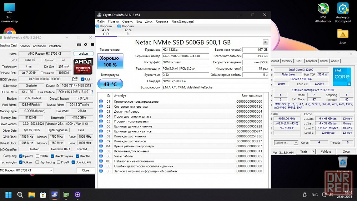Toggle DirectML checkbox
The height and width of the screenshot is (201, 357).
[x=77, y=156]
